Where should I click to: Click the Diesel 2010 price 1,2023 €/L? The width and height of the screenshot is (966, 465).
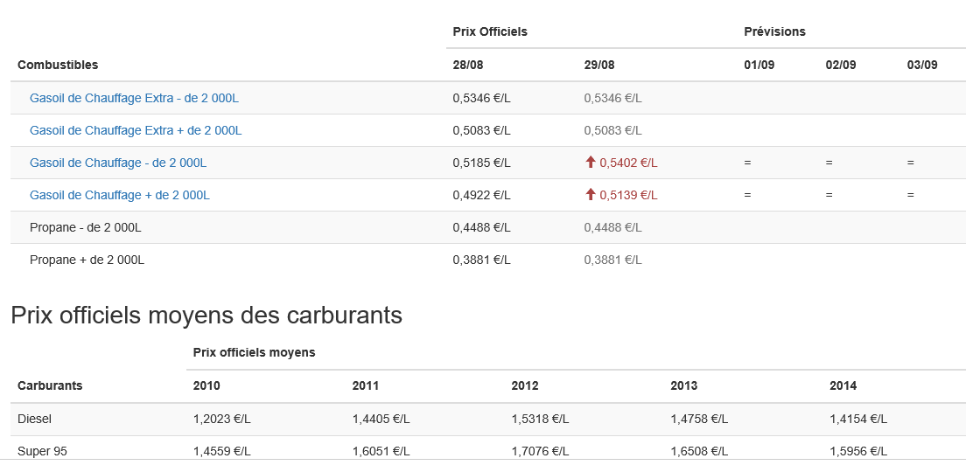click(221, 419)
